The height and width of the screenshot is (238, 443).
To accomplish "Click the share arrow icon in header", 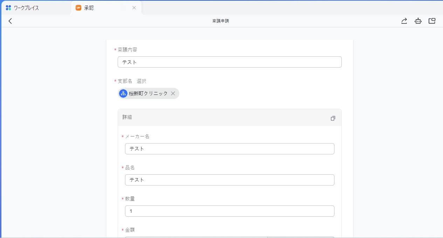I will [404, 21].
